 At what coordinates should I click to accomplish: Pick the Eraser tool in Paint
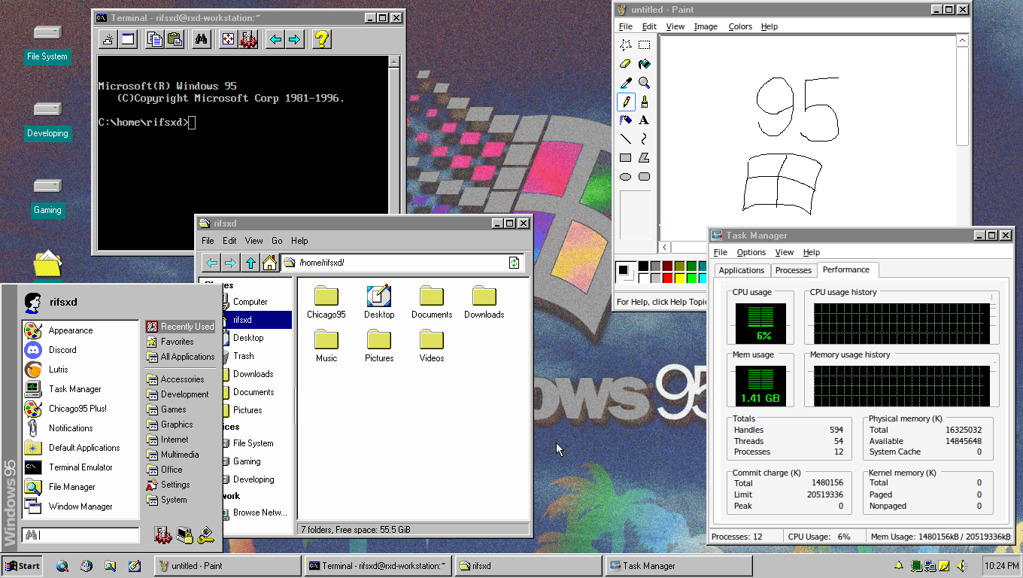[x=626, y=64]
